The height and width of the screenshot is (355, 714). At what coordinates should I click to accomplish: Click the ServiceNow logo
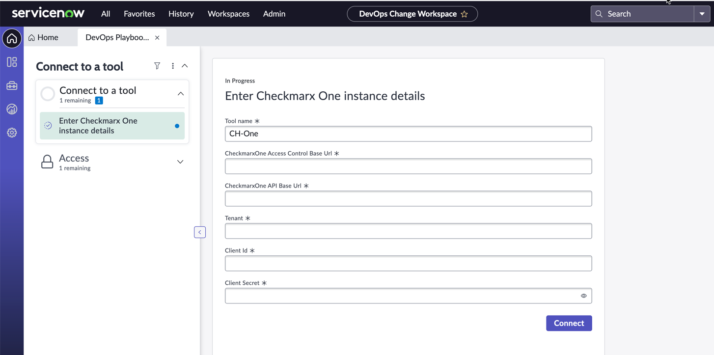(48, 13)
